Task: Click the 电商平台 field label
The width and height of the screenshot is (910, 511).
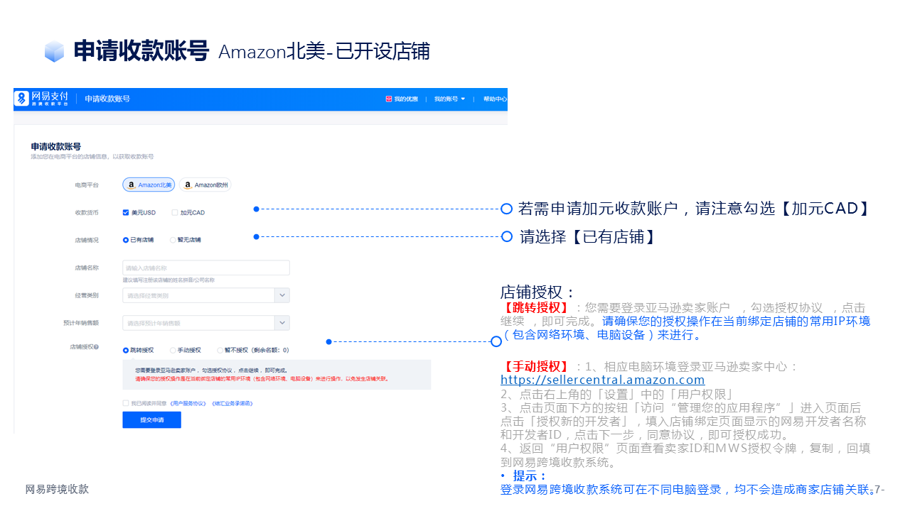Action: coord(87,185)
